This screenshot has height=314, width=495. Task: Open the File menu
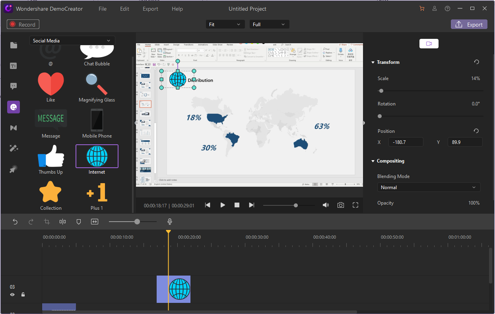[x=103, y=9]
